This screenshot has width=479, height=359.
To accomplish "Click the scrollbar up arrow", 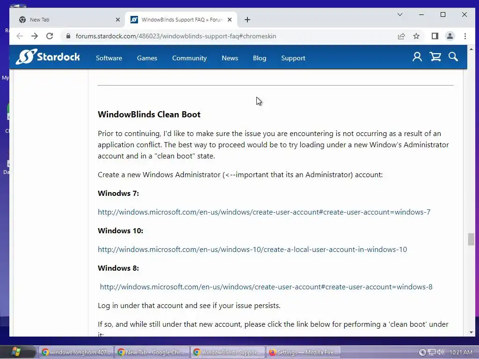I will coord(471,49).
